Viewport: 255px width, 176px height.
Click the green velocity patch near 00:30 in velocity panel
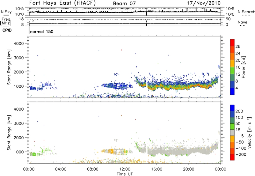[x=34, y=154]
